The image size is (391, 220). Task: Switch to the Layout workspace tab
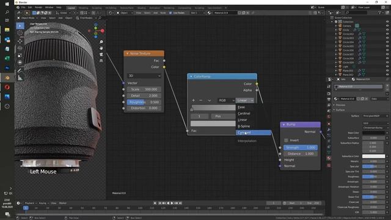pos(71,8)
